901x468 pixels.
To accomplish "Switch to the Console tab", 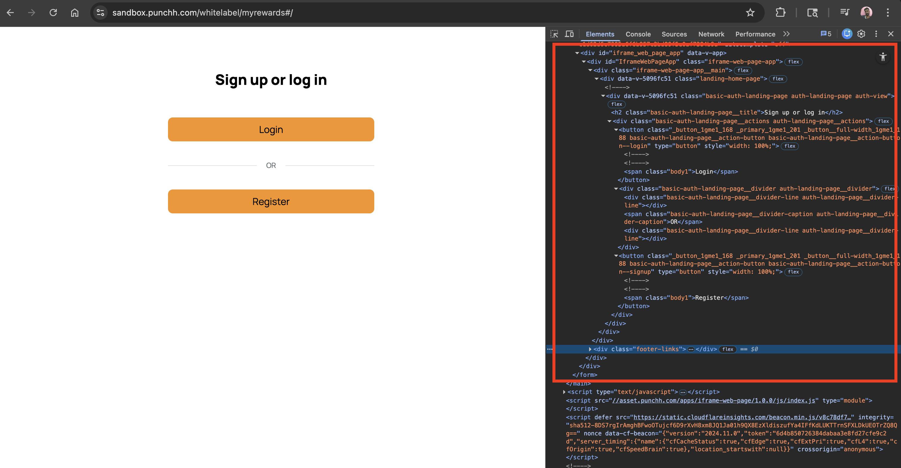I will pyautogui.click(x=638, y=34).
